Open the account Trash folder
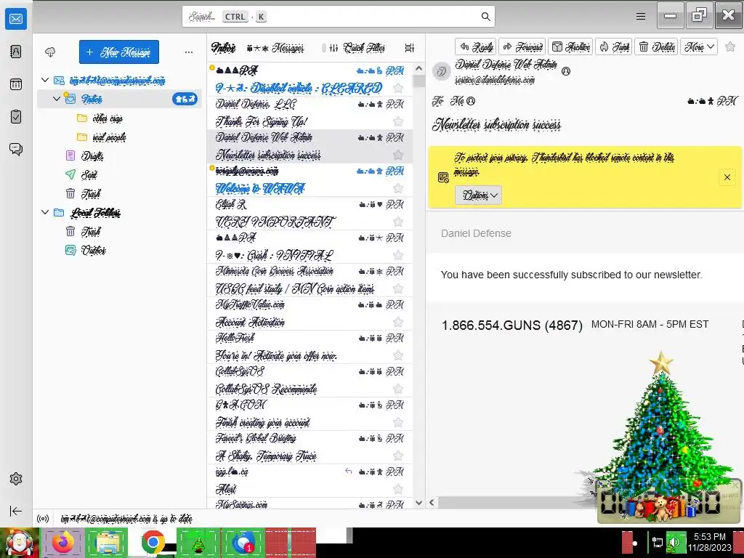The image size is (744, 558). pyautogui.click(x=91, y=193)
